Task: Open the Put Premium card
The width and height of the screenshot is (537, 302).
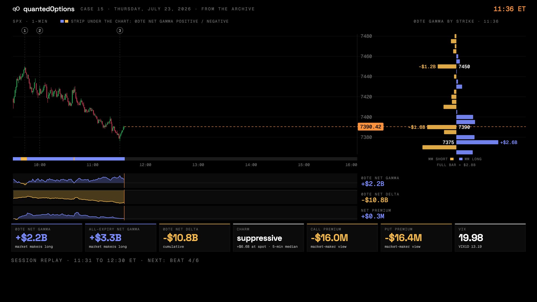Action: tap(416, 238)
